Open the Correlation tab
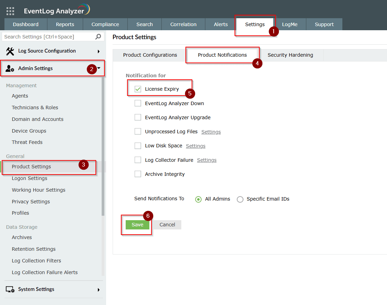 (183, 24)
